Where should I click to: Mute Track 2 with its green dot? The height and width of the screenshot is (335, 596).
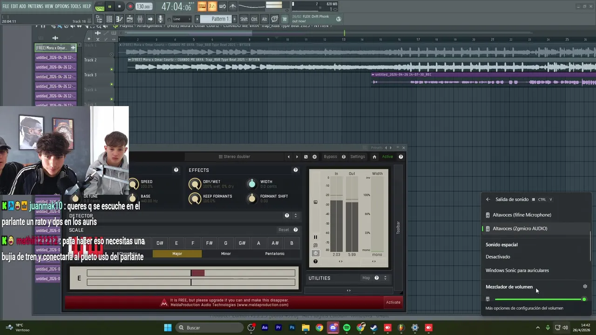click(x=111, y=69)
